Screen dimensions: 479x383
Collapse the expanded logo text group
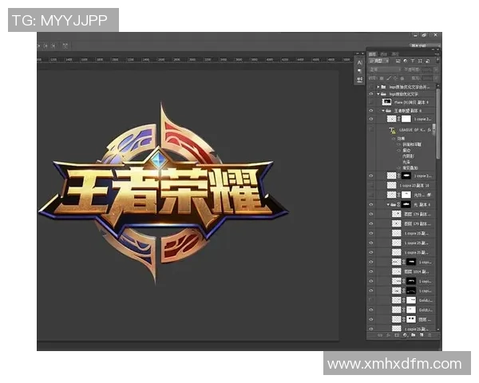coord(378,94)
